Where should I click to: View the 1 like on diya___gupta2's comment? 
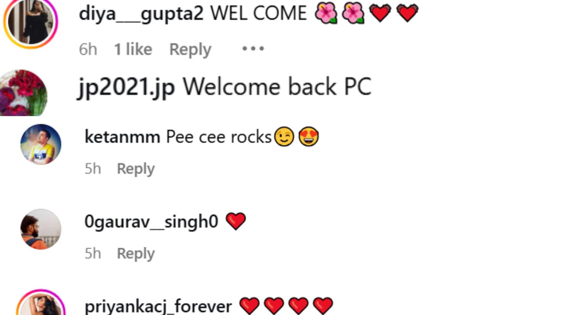[x=133, y=49]
